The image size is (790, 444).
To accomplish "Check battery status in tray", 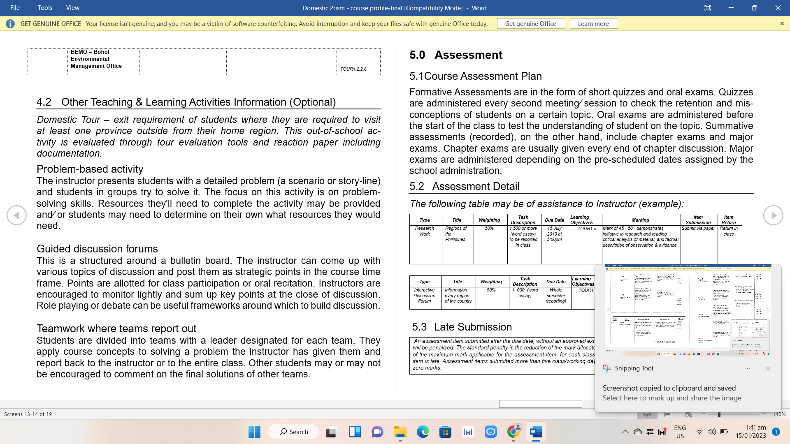I will 724,432.
